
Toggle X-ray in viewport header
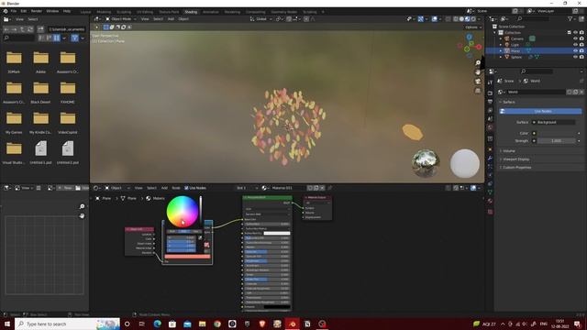[449, 19]
